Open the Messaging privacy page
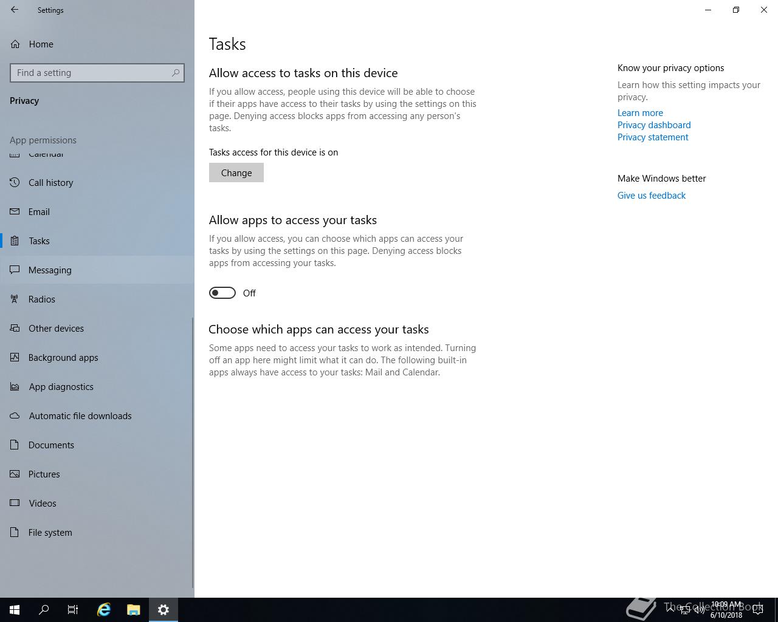Screen dimensions: 778x622 click(x=97, y=270)
